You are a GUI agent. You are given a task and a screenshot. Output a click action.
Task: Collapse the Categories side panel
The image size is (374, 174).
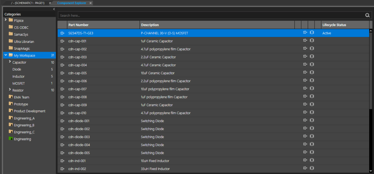54,9
